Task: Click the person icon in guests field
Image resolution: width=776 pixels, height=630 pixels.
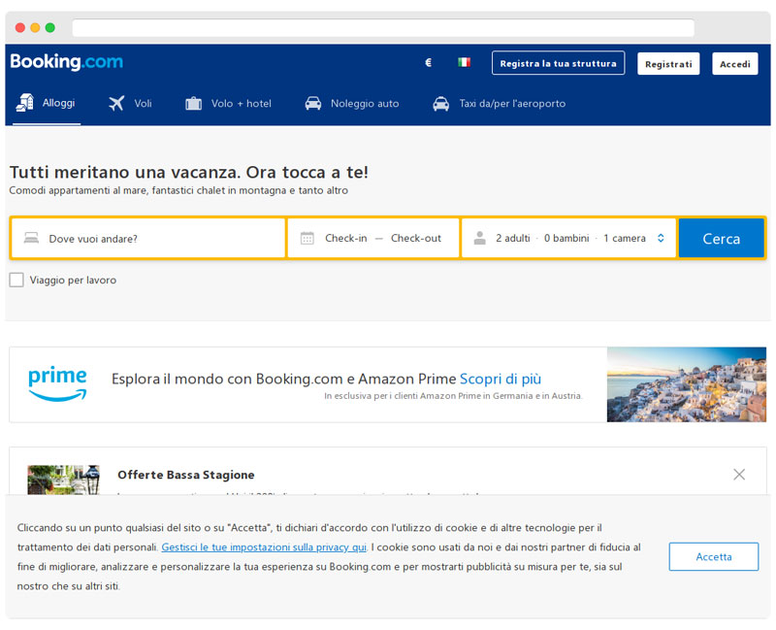Action: [479, 238]
